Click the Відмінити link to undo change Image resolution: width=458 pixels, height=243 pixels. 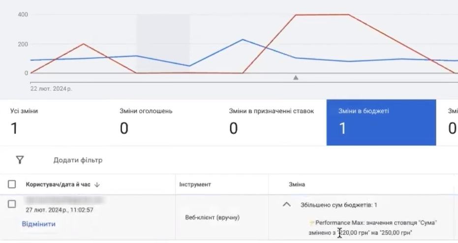(38, 224)
